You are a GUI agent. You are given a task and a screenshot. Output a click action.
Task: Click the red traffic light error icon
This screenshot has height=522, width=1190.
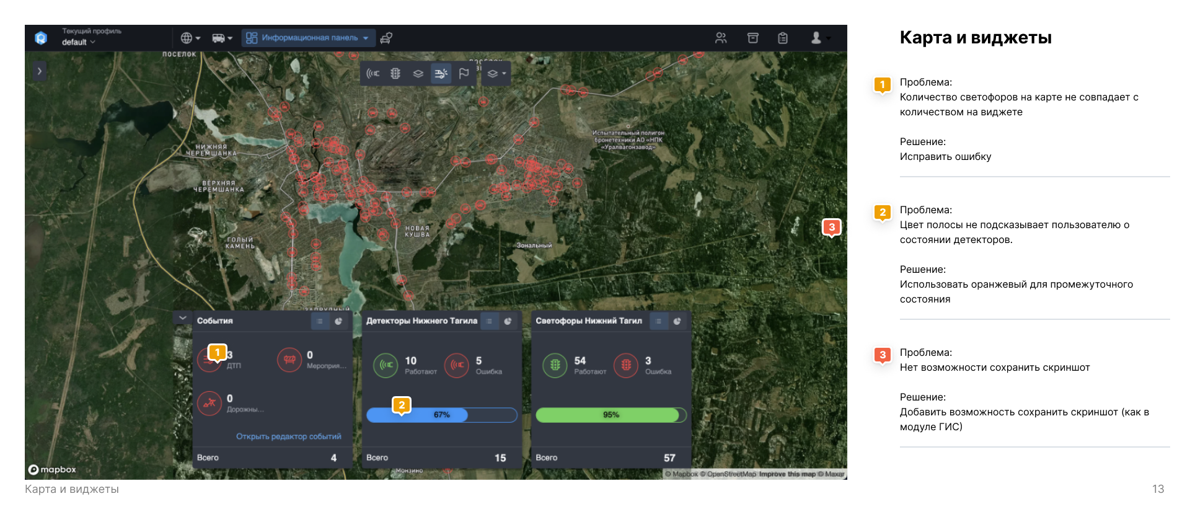pyautogui.click(x=626, y=365)
